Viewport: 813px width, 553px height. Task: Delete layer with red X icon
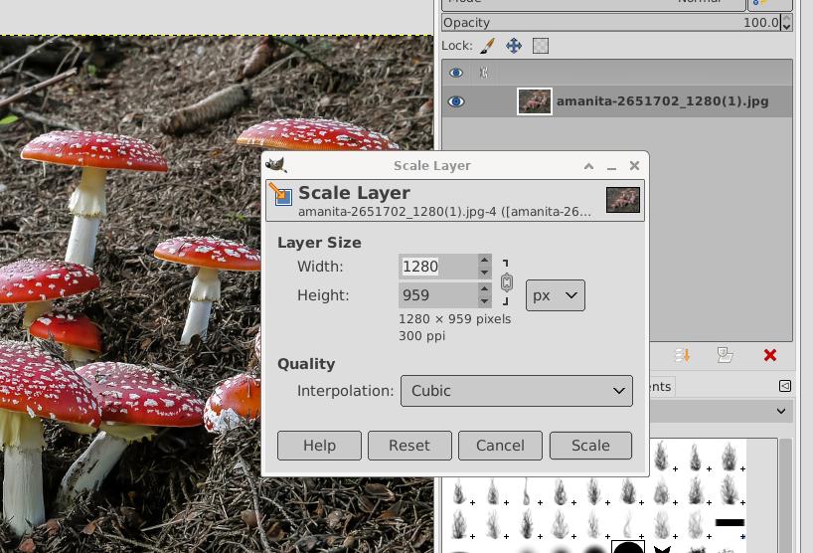(770, 355)
